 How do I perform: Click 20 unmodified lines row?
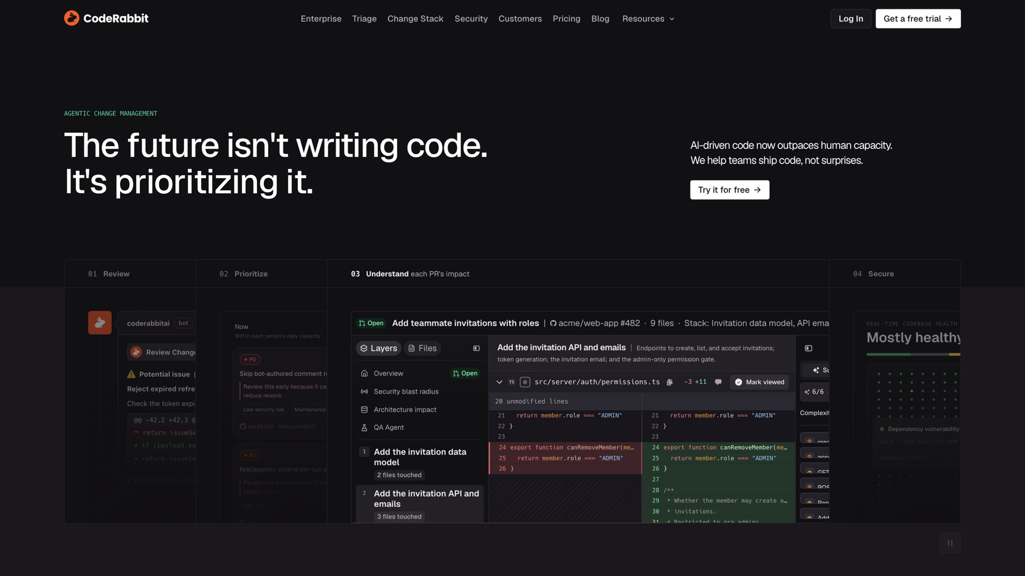pyautogui.click(x=642, y=401)
